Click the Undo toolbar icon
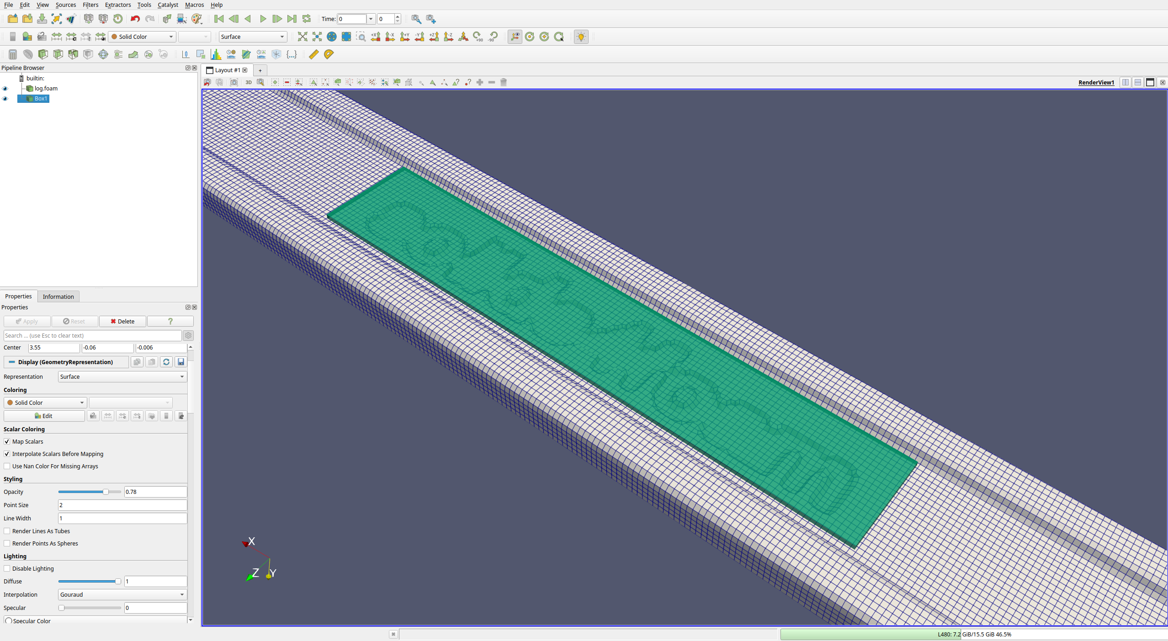The image size is (1168, 641). point(135,19)
